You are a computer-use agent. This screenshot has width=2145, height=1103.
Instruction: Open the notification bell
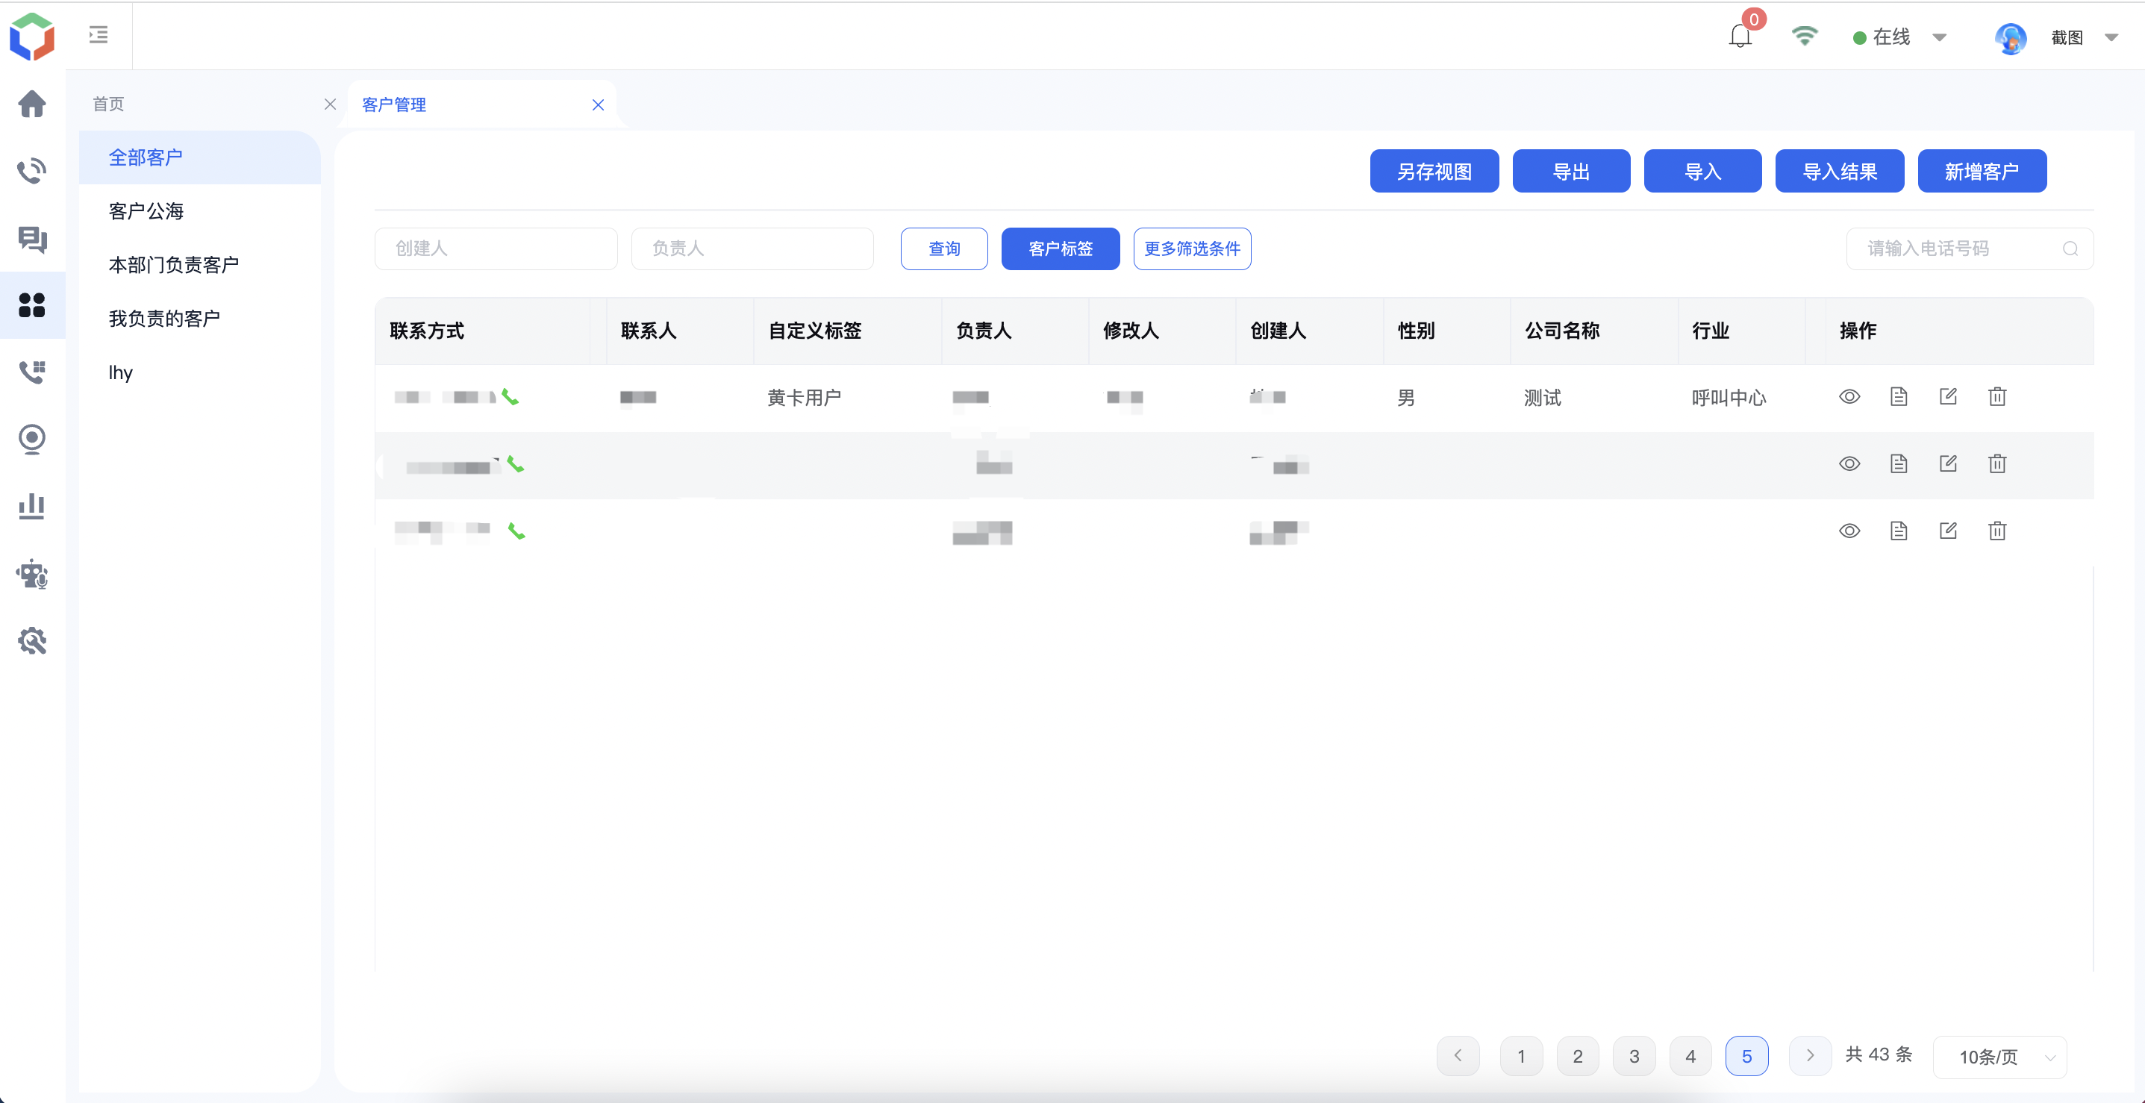1740,36
